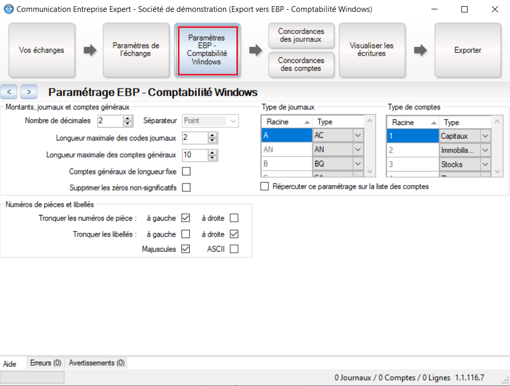Minimize the application window
The image size is (510, 386).
pyautogui.click(x=434, y=9)
